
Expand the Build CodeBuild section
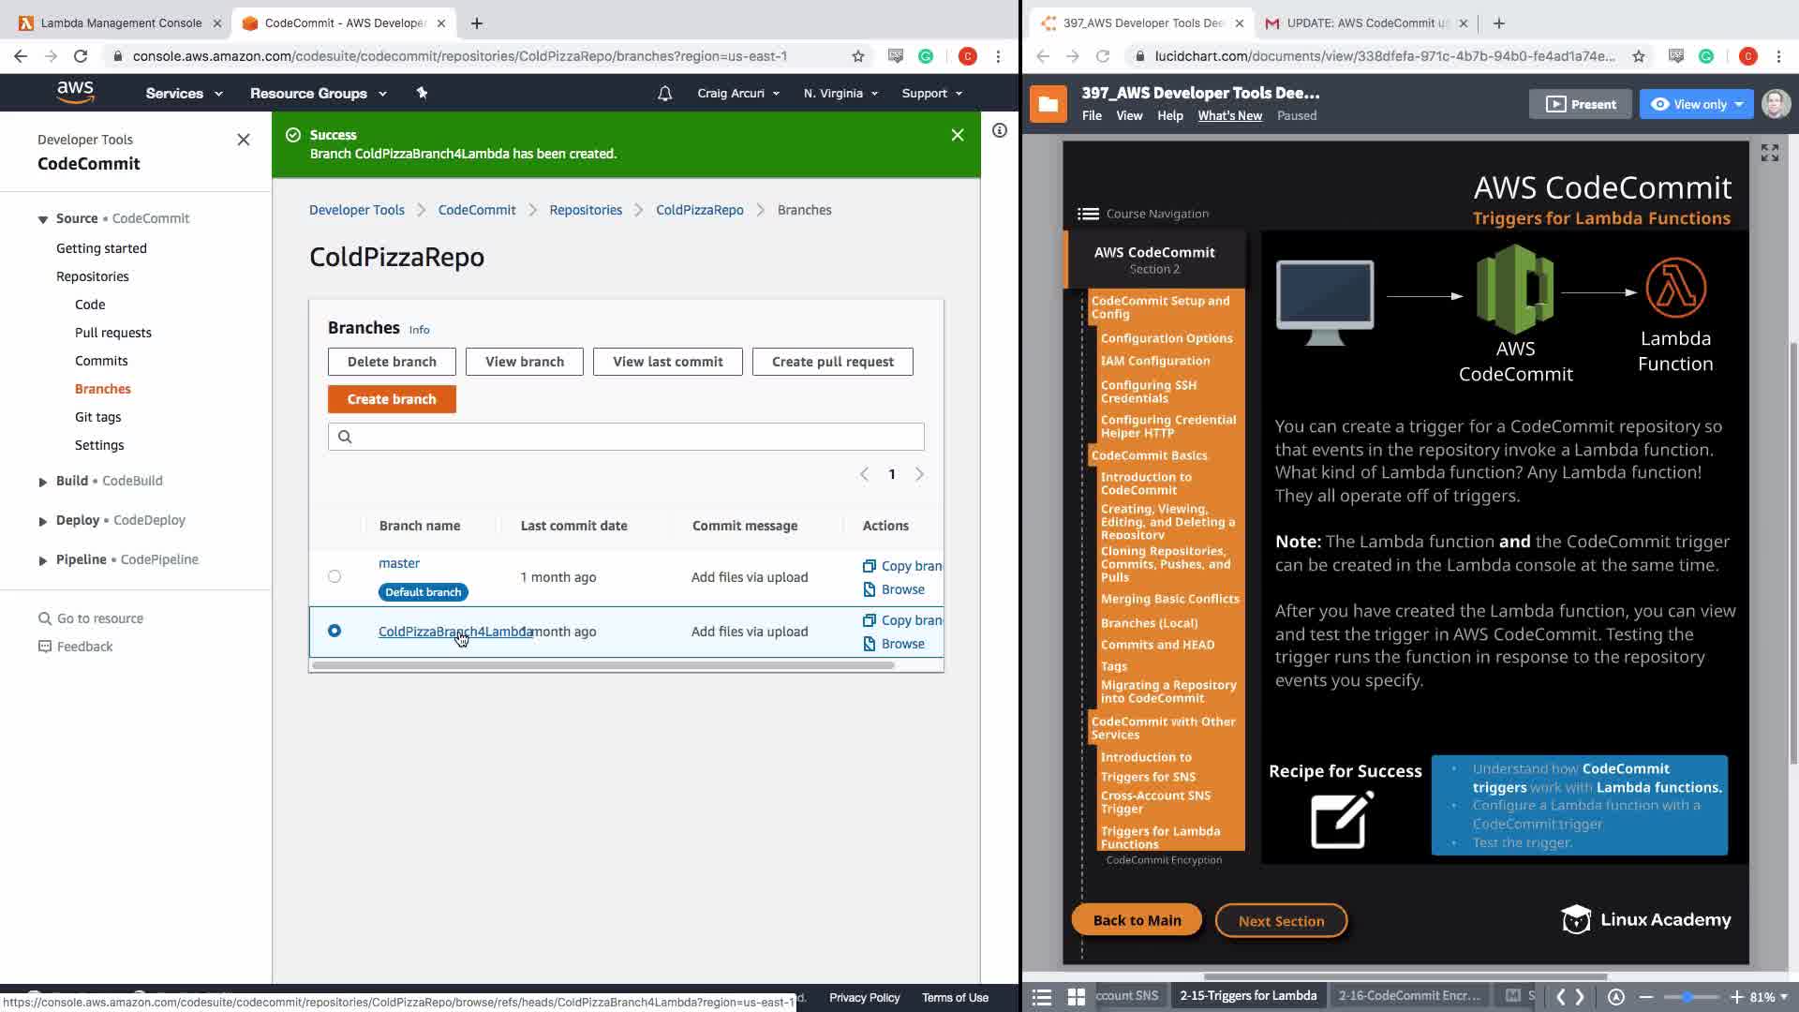pos(42,482)
